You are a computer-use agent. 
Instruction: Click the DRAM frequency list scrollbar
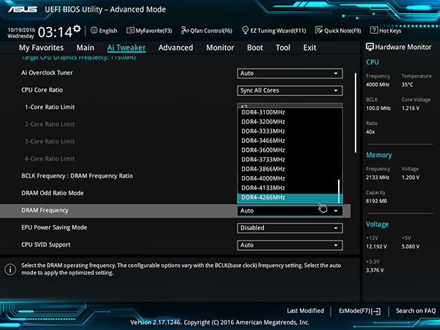[339, 191]
